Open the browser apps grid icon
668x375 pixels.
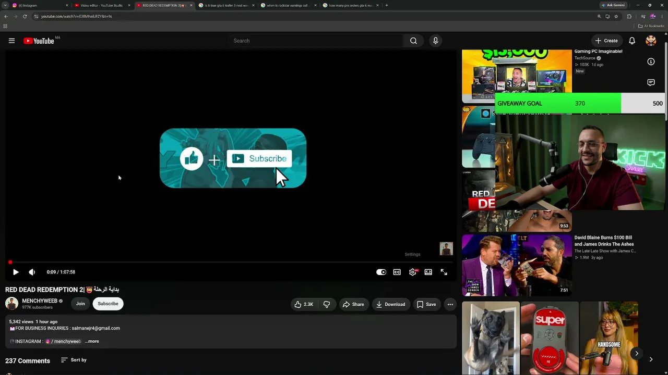(5, 26)
